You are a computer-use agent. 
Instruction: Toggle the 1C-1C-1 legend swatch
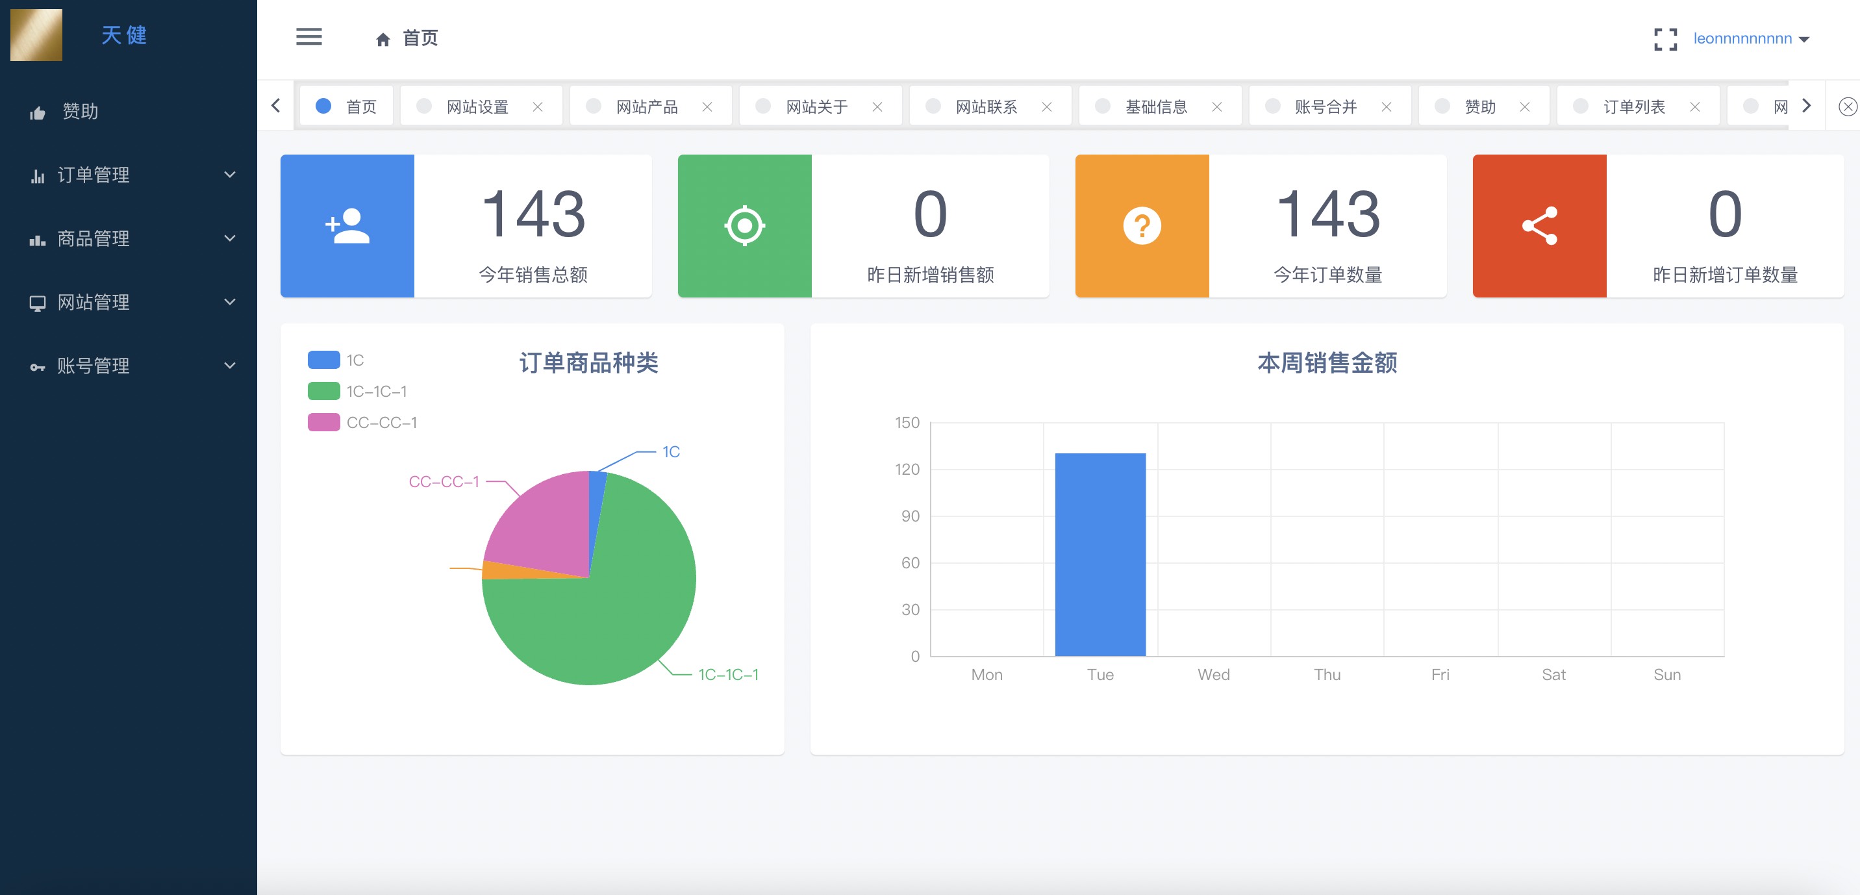323,391
